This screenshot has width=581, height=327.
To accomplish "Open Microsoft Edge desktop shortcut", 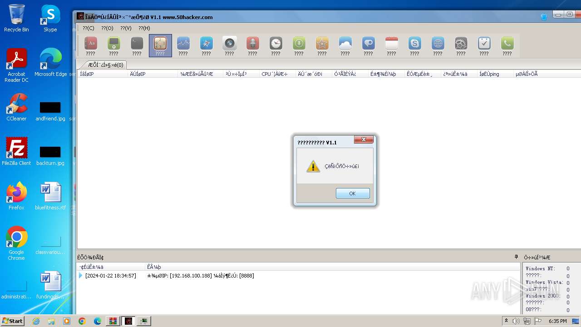I will [x=50, y=63].
